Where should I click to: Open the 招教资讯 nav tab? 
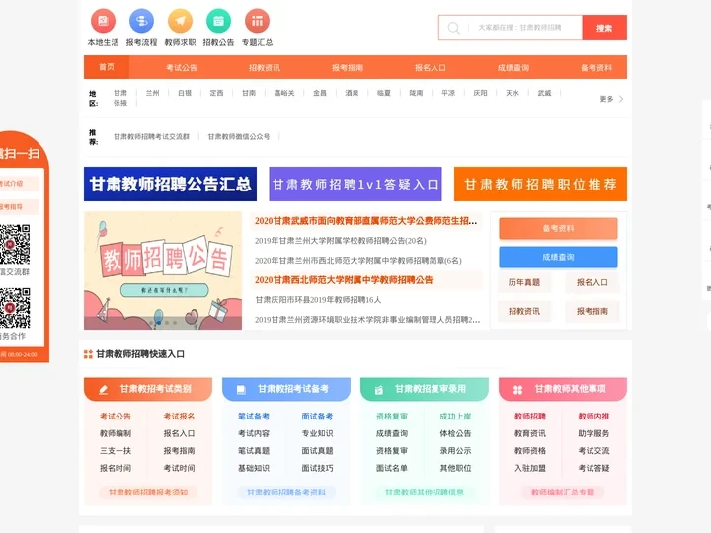click(x=265, y=67)
